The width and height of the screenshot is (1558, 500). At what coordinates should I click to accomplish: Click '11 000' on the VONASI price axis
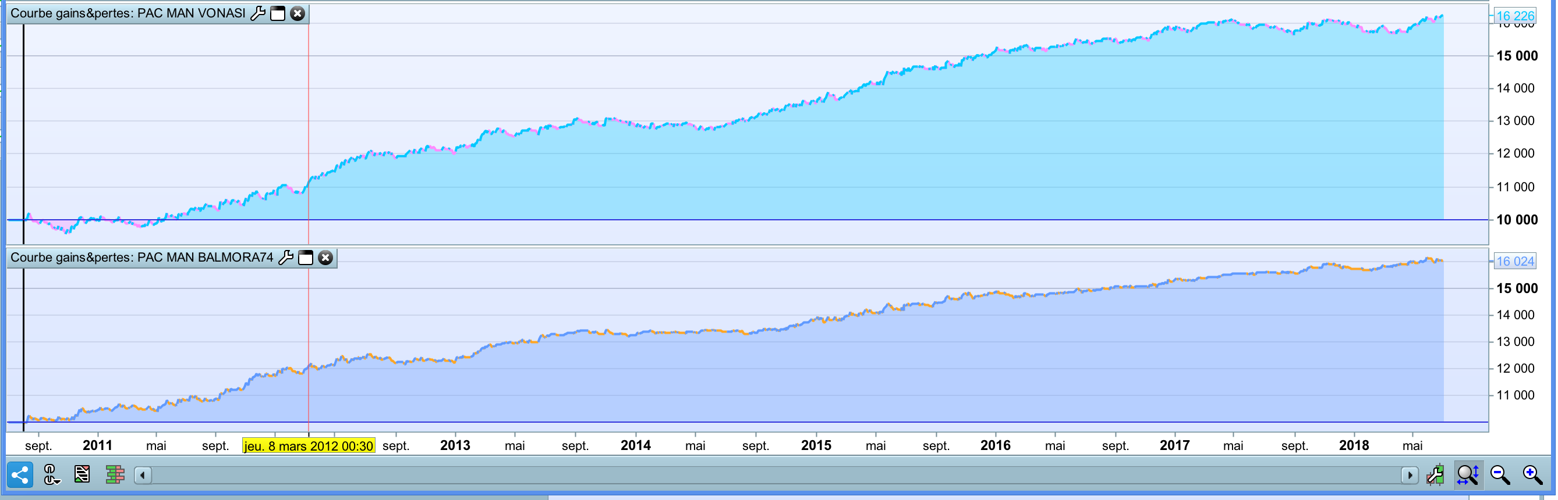1515,187
